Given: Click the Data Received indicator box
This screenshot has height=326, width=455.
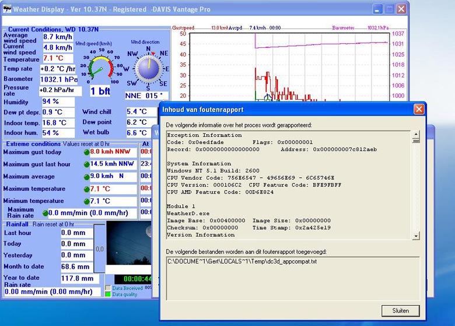Looking at the screenshot, I should [x=108, y=288].
